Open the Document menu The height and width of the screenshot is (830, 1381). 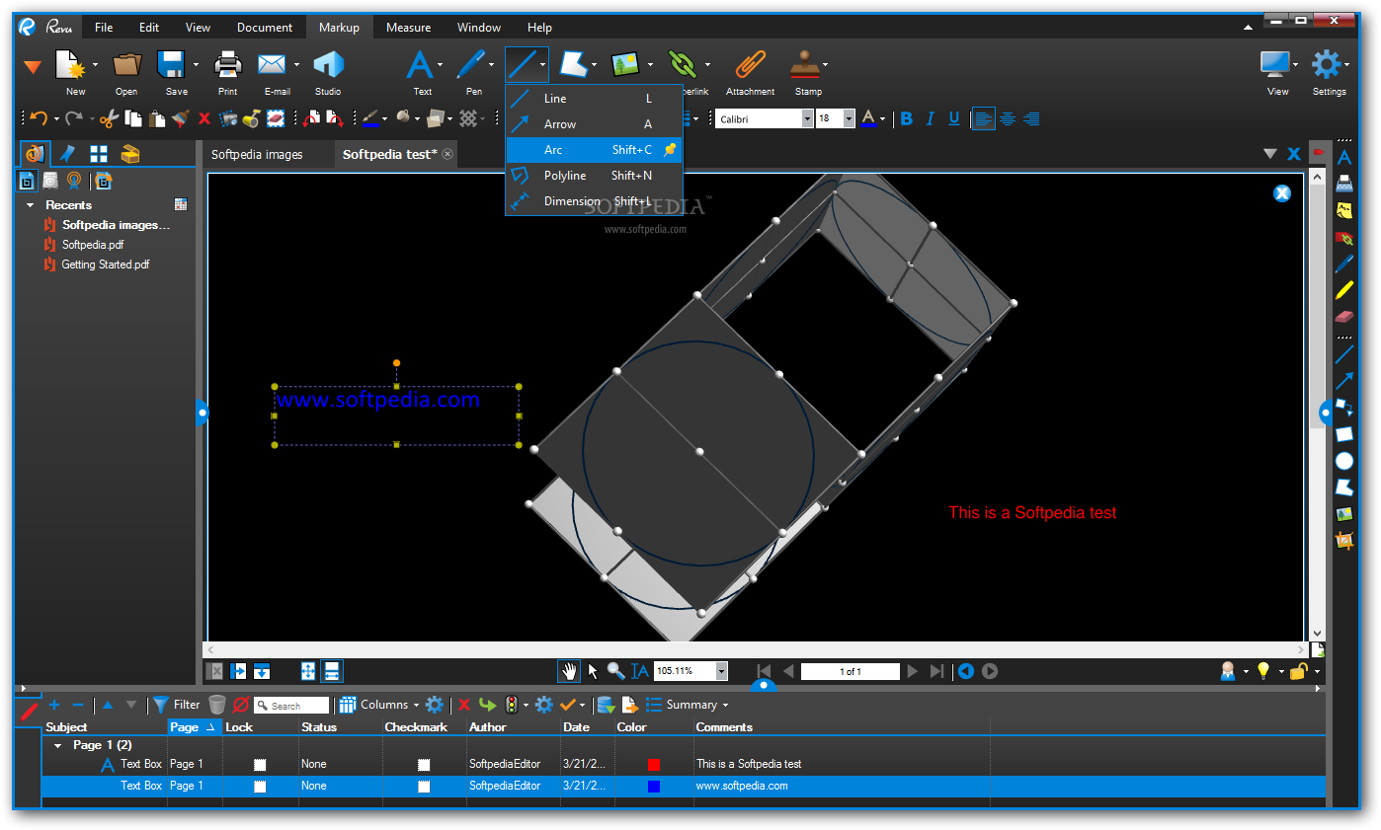[x=265, y=28]
